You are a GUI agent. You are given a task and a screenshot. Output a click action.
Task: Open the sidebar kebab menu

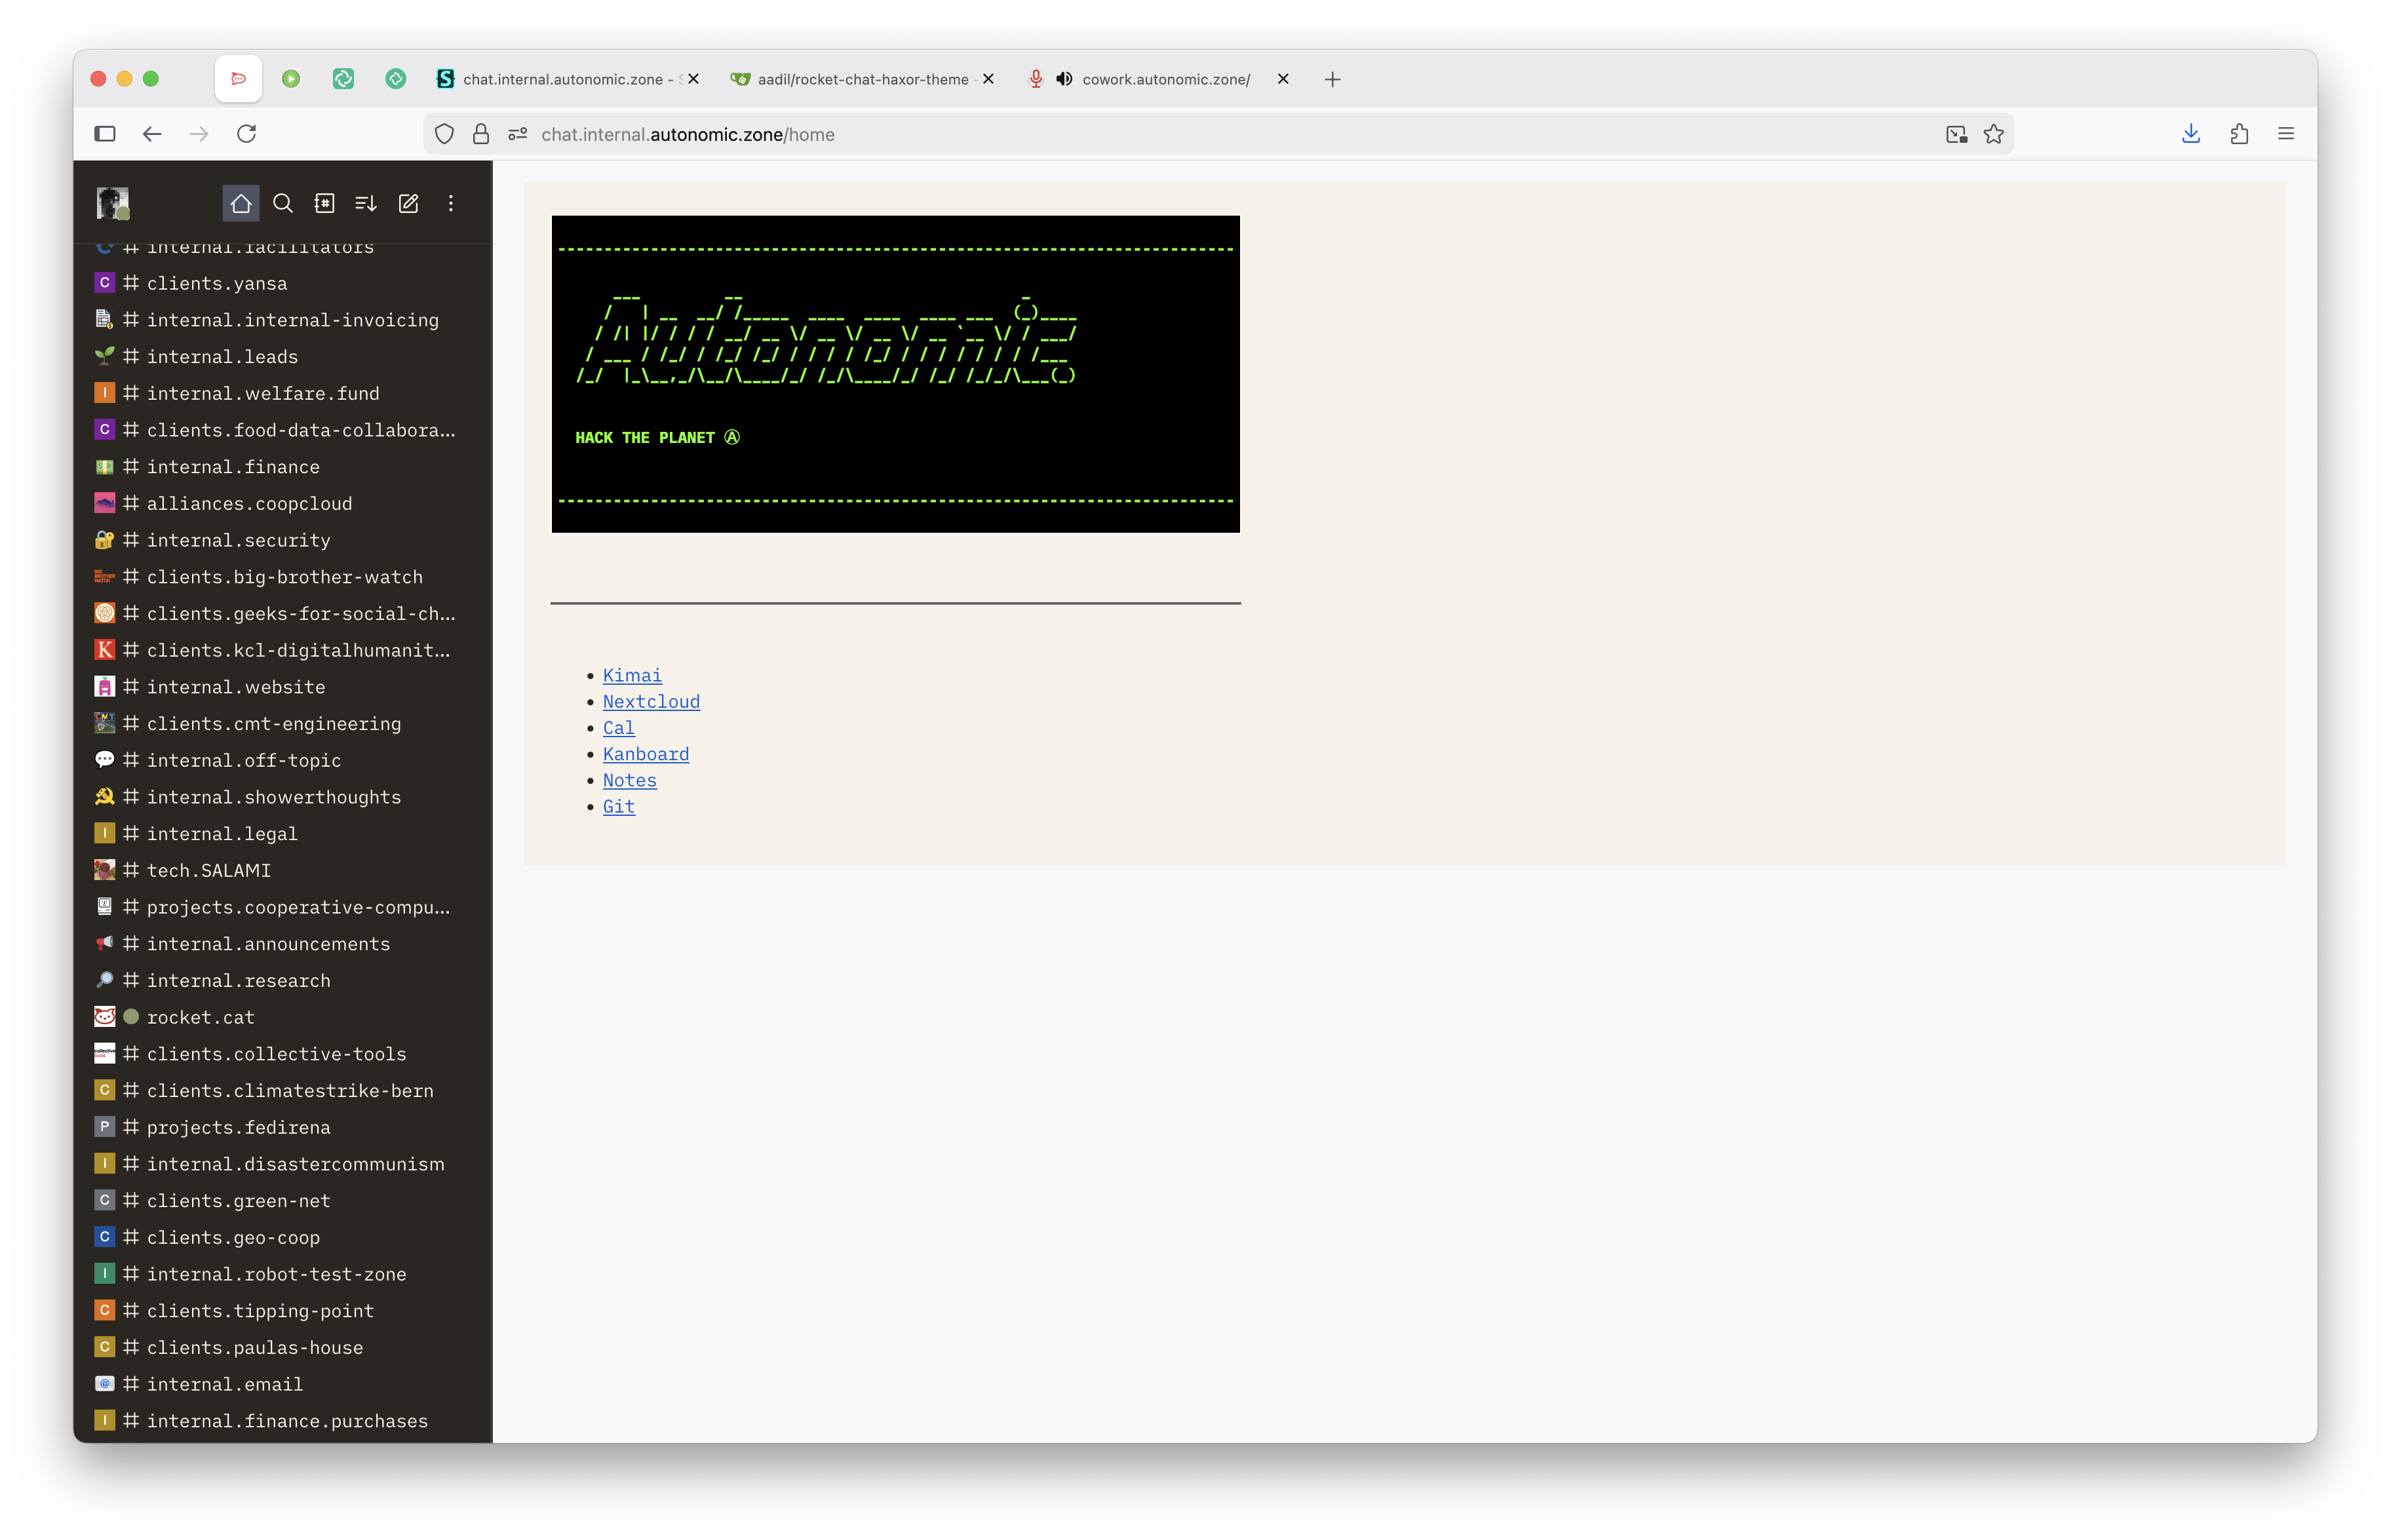[451, 204]
